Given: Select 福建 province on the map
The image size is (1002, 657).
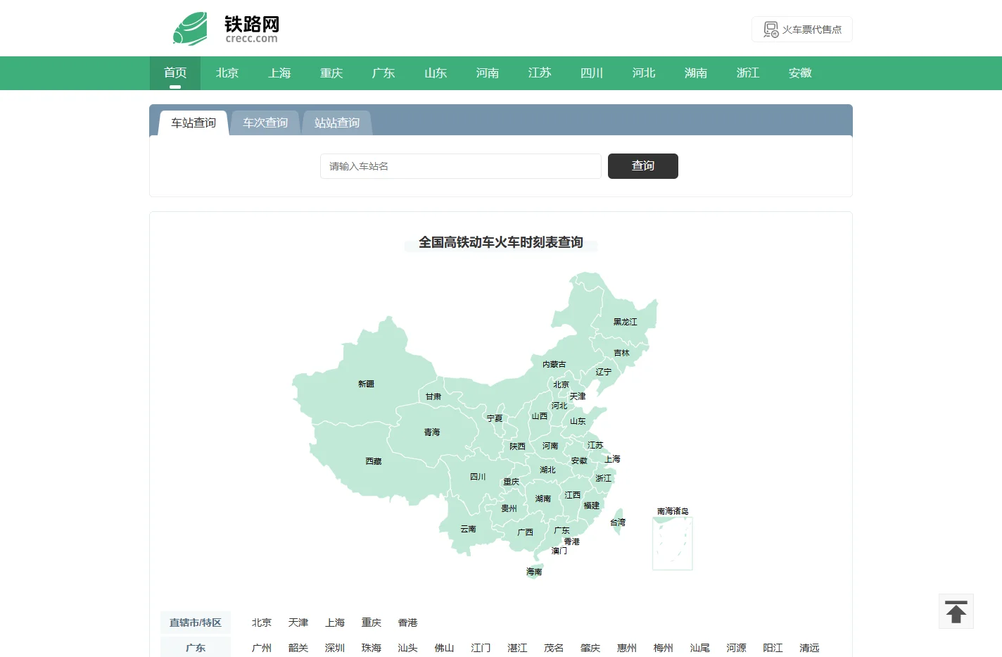Looking at the screenshot, I should 591,506.
